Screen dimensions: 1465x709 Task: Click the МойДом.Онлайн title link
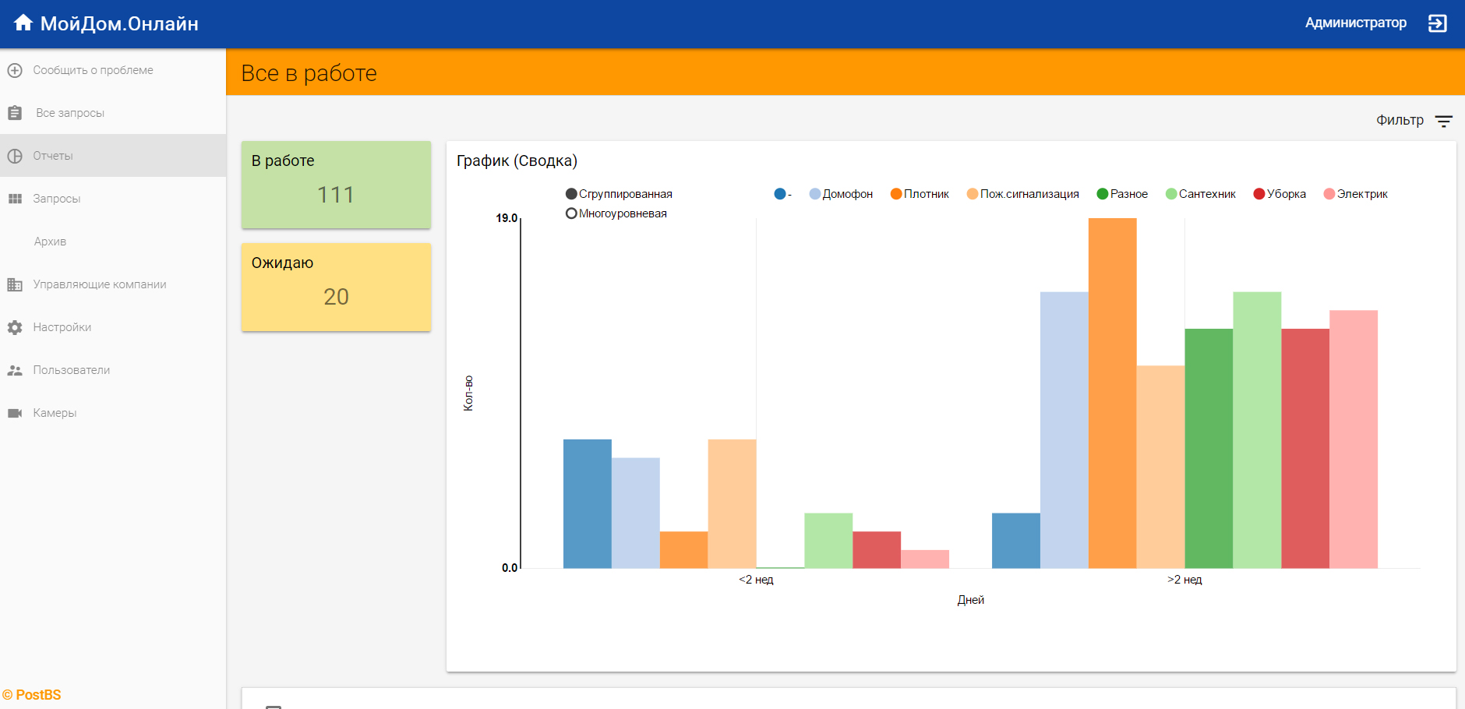click(x=119, y=23)
